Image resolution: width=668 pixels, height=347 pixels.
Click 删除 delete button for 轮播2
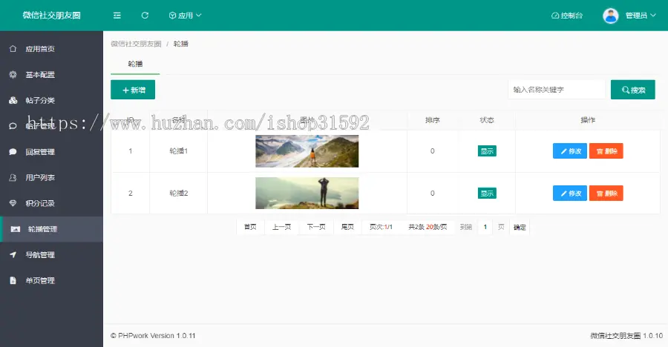[606, 194]
